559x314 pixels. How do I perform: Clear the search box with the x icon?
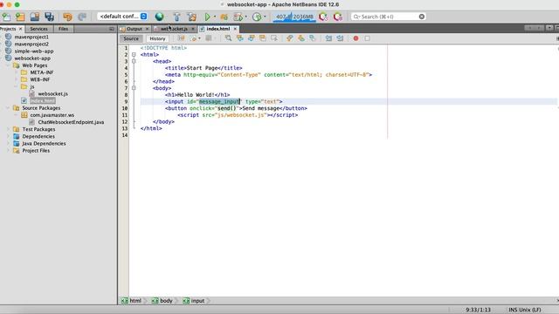click(422, 17)
